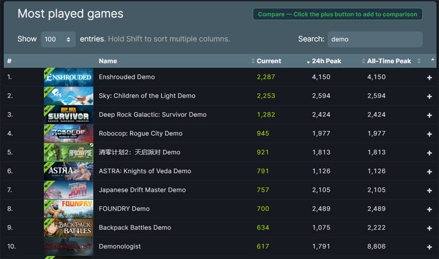The image size is (439, 259).
Task: Select Japanese Drift Master current value 757
Action: point(263,190)
